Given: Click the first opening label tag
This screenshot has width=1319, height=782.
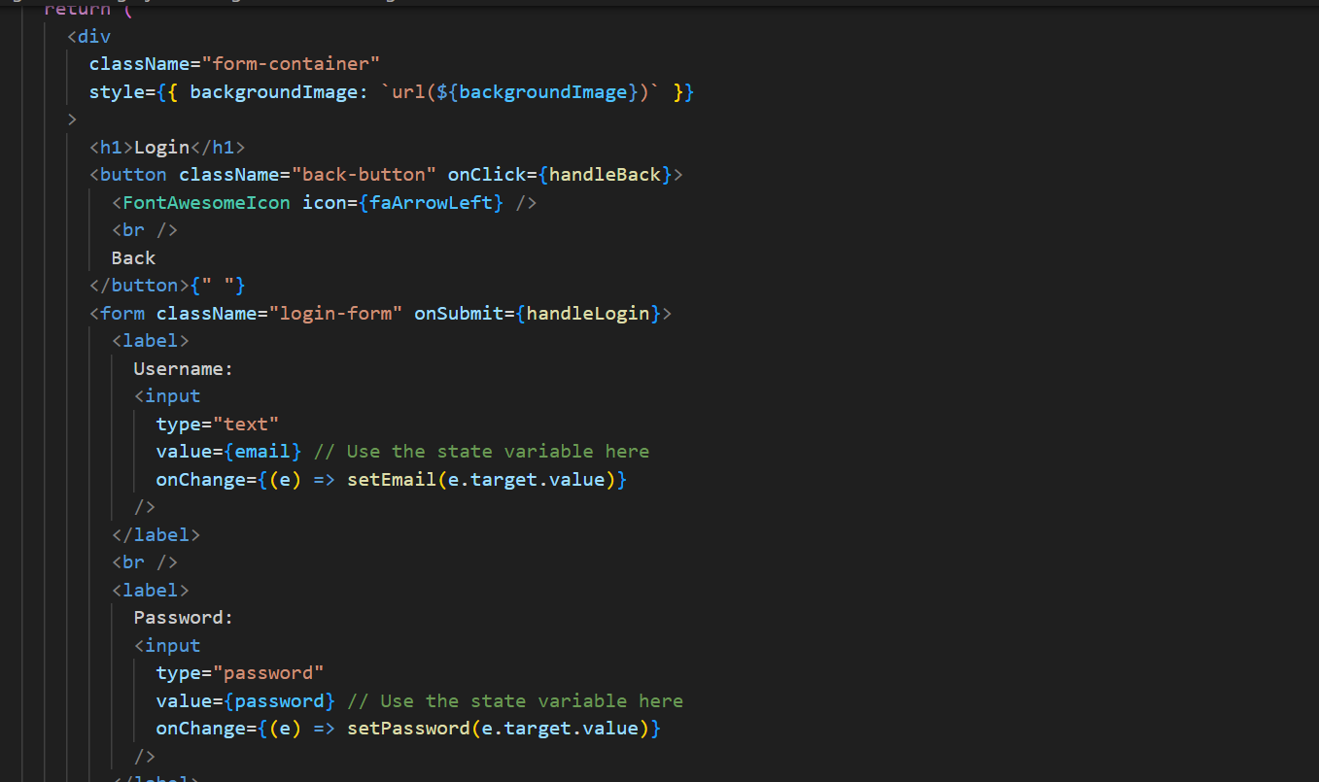Looking at the screenshot, I should coord(151,341).
